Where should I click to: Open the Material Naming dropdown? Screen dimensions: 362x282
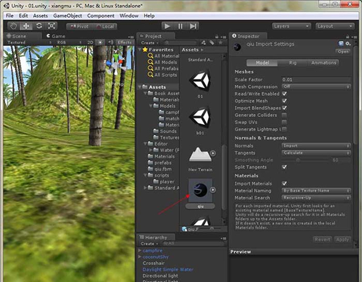click(x=316, y=190)
